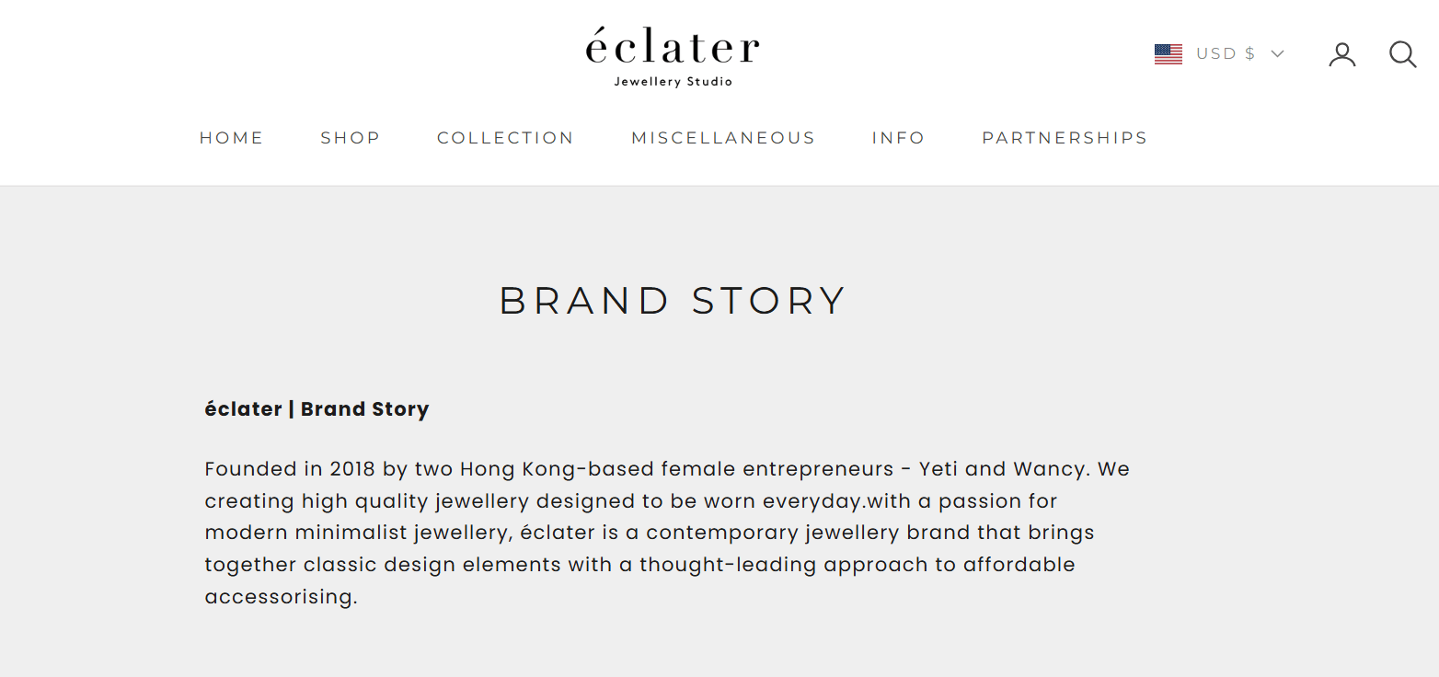Click INFO in the navigation
Image resolution: width=1439 pixels, height=677 pixels.
tap(898, 138)
